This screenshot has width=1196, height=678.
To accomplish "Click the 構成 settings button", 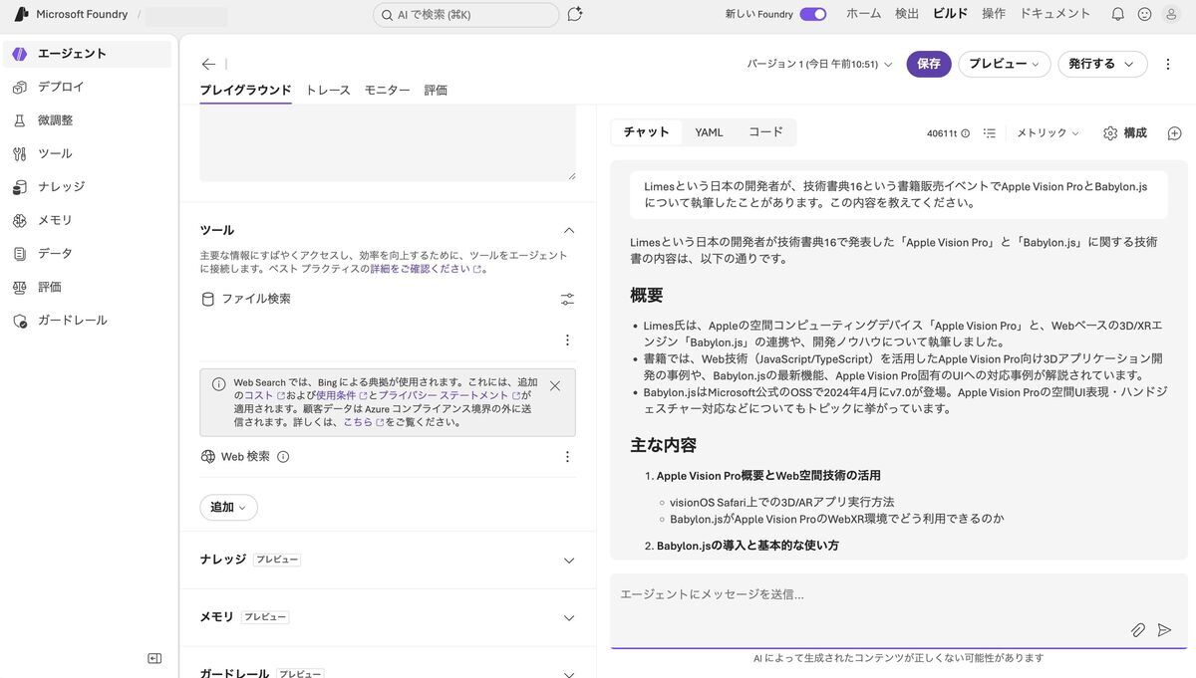I will [1125, 133].
